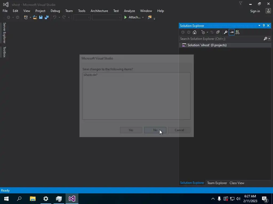Click the Open File folder icon

pyautogui.click(x=35, y=17)
